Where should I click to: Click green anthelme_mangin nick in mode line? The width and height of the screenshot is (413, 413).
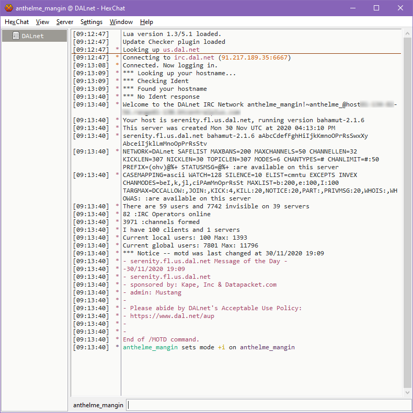coord(150,347)
